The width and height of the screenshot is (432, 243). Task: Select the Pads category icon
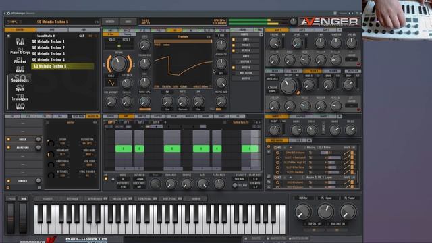coord(20,42)
